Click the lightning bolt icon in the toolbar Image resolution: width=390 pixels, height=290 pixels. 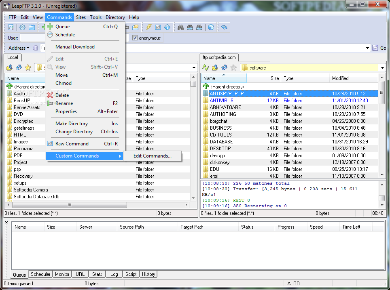click(x=148, y=27)
